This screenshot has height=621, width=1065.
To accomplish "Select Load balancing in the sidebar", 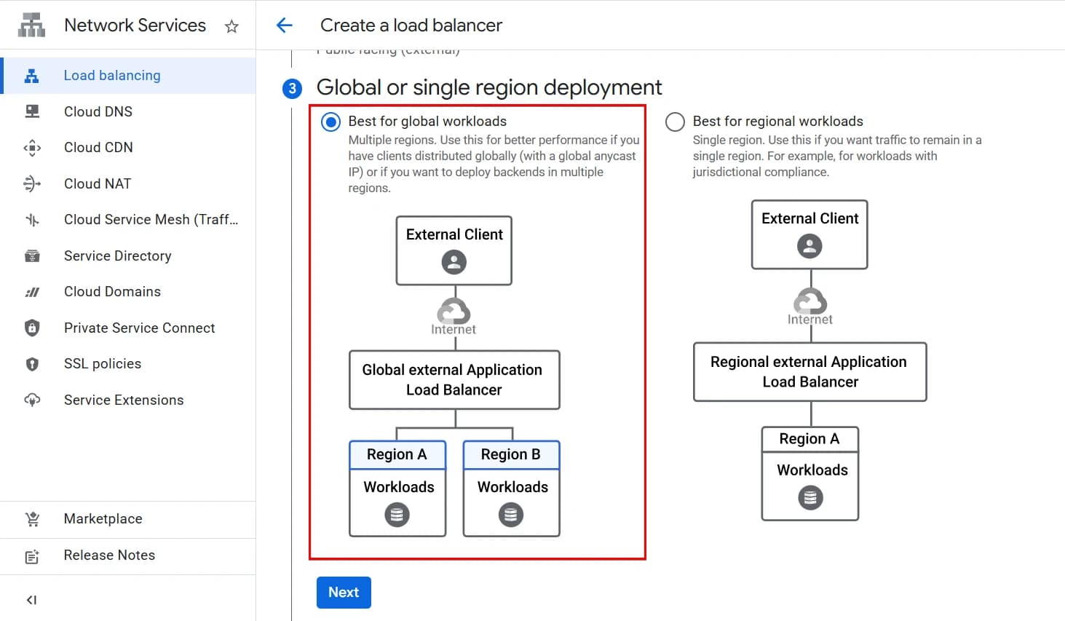I will tap(111, 75).
